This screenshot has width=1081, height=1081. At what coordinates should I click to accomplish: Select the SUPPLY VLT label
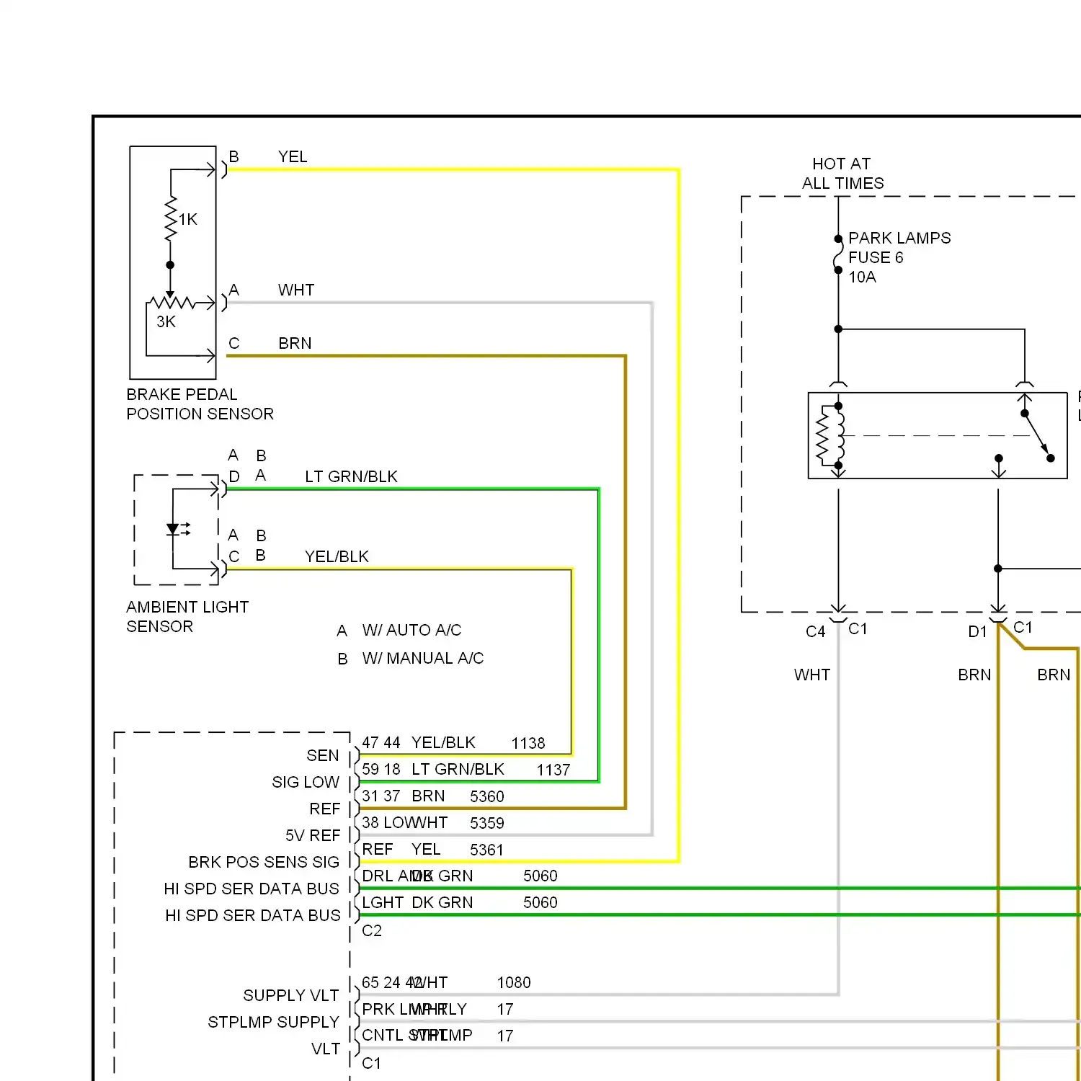coord(291,995)
